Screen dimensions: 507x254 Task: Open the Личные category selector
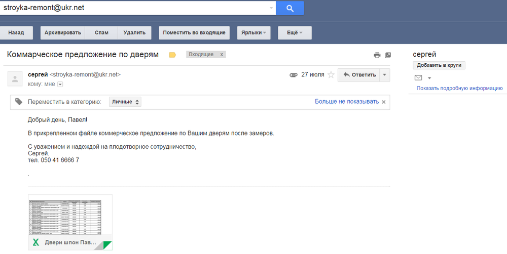point(125,102)
